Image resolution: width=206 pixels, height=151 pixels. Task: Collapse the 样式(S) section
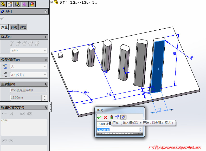pos(46,37)
